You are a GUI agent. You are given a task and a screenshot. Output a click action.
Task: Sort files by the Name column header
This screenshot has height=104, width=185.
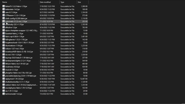[x=5, y=2]
